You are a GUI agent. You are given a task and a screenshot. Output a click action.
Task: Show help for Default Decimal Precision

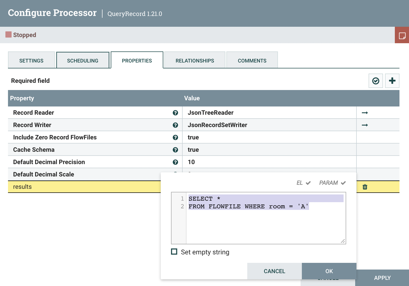[x=175, y=162]
